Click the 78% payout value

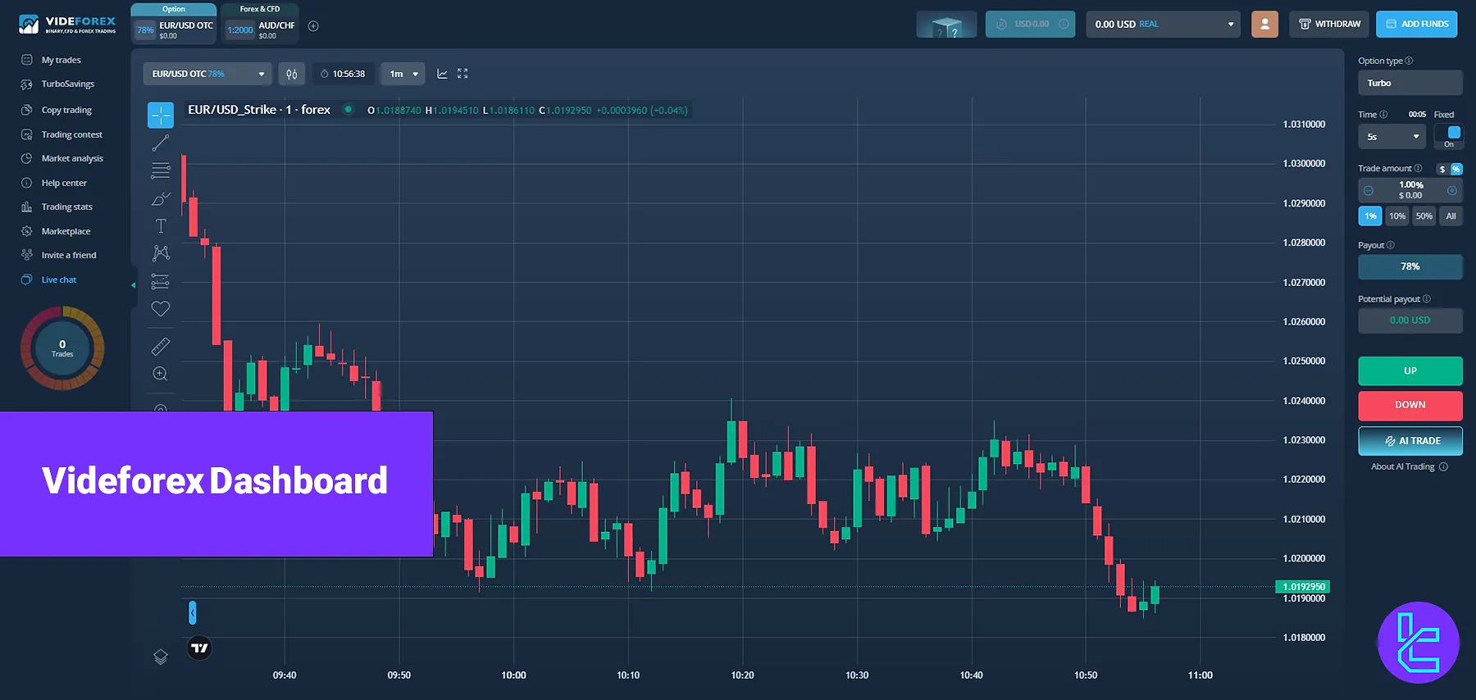click(1410, 266)
